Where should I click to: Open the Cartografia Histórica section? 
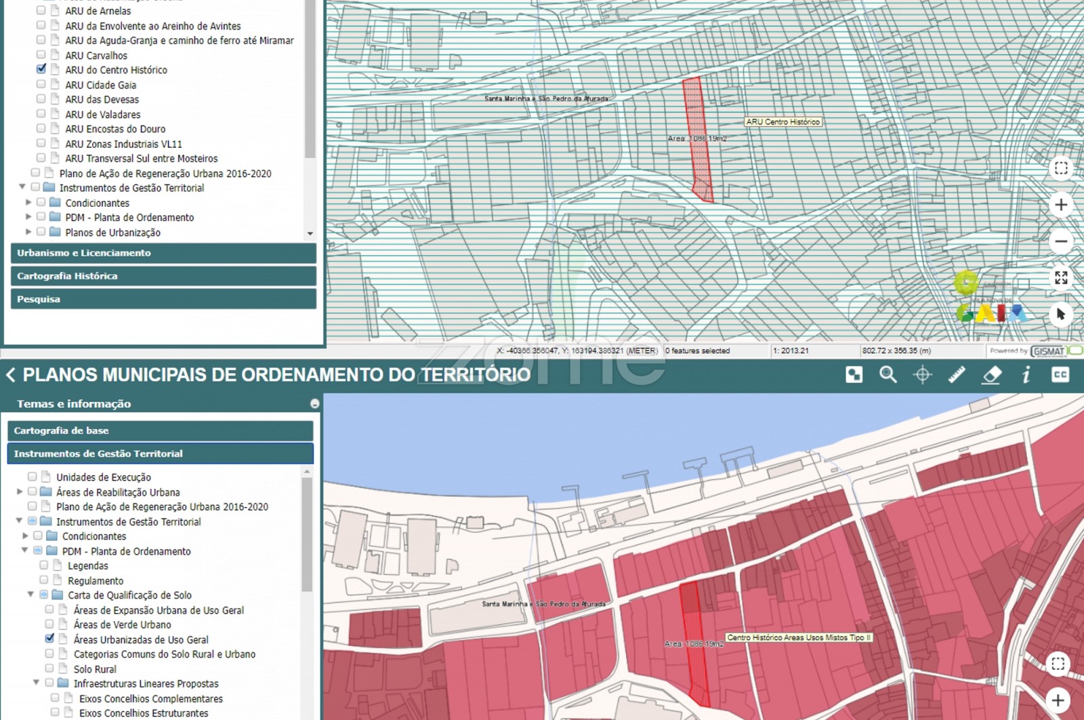[x=163, y=276]
